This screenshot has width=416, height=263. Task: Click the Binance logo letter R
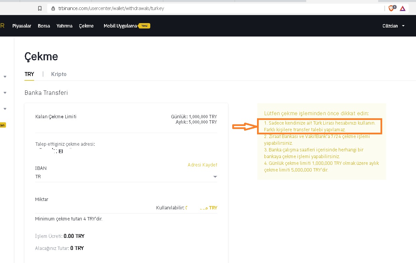pyautogui.click(x=2, y=25)
